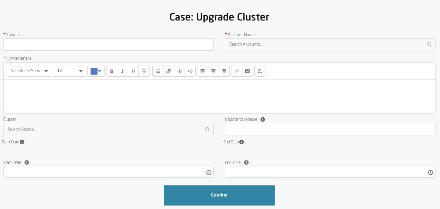Click the insert link icon

[237, 71]
